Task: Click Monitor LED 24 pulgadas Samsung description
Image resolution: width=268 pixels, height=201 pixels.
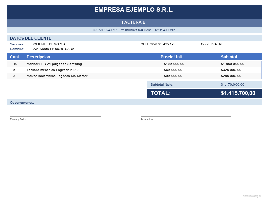Action: (x=54, y=64)
